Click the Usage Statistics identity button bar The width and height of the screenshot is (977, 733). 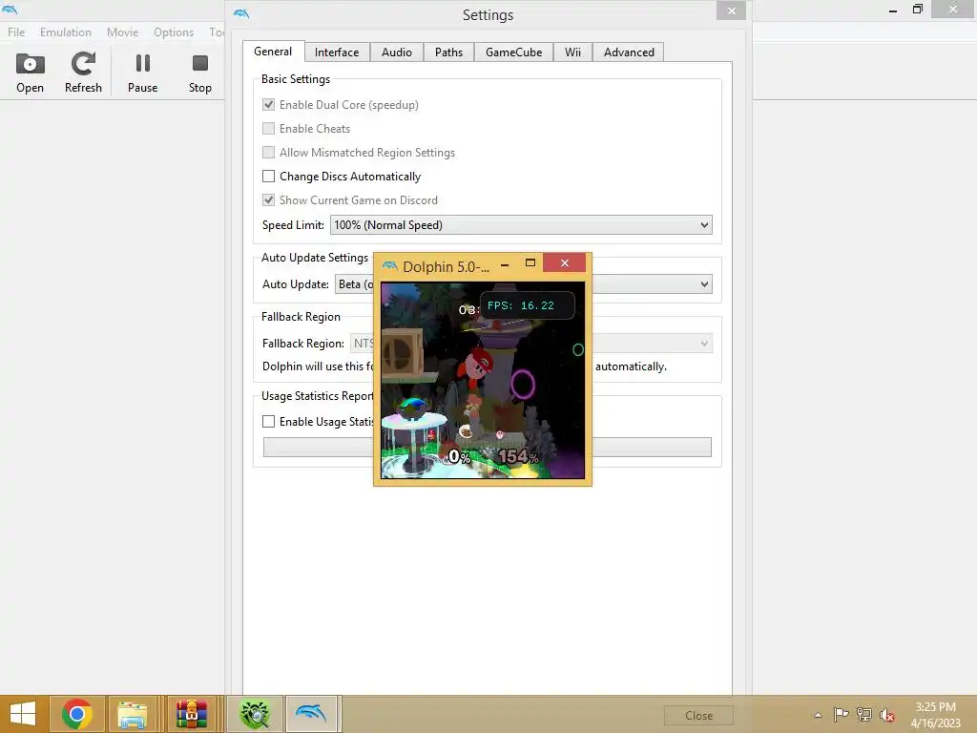click(487, 447)
